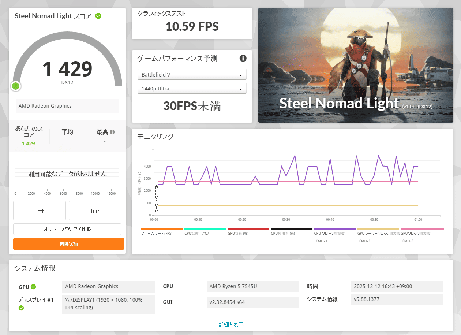Viewport: 461px width, 335px height.
Task: Open the 1440p Ultra resolution dropdown
Action: (x=192, y=89)
